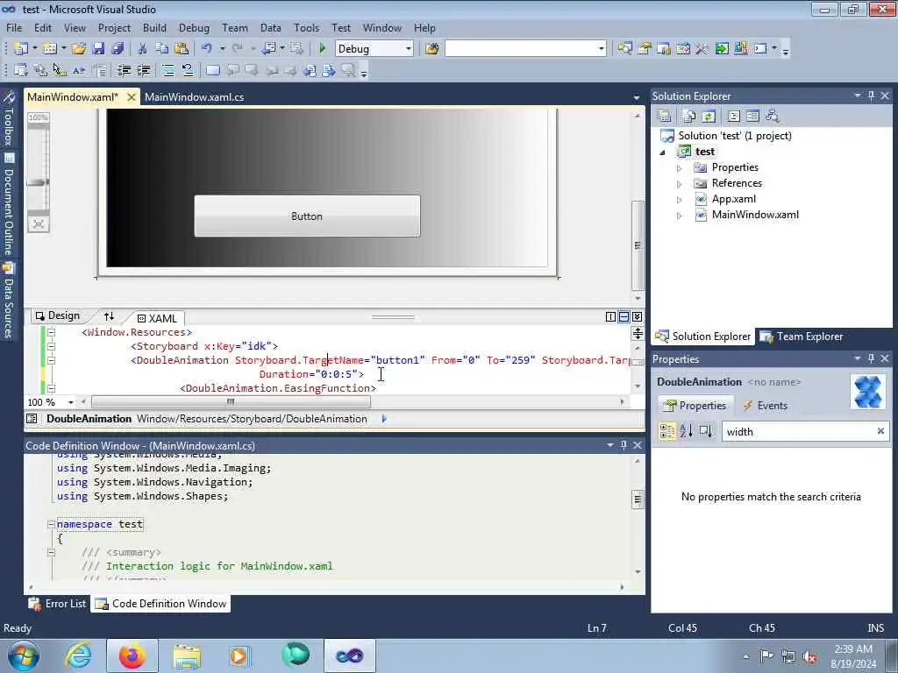The image size is (898, 673).
Task: Cut selection with the scissors icon
Action: click(x=143, y=49)
